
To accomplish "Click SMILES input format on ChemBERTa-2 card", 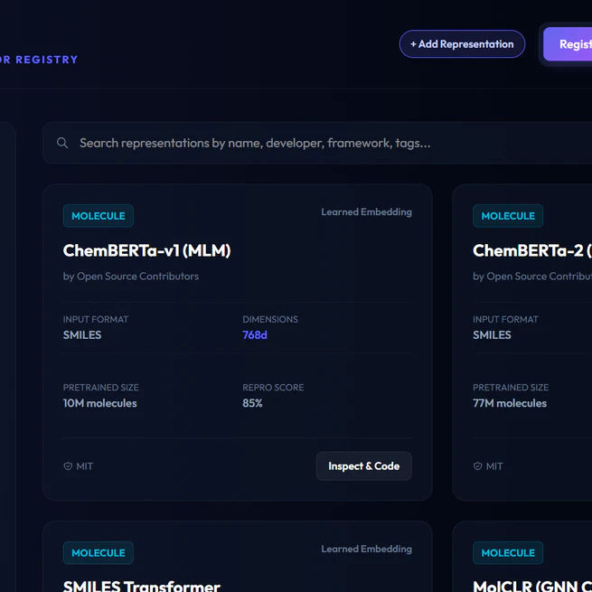I will [x=492, y=335].
